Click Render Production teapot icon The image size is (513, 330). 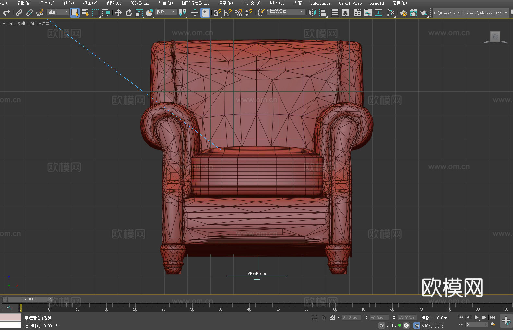click(x=424, y=13)
